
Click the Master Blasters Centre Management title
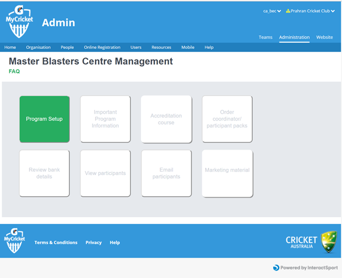(91, 61)
